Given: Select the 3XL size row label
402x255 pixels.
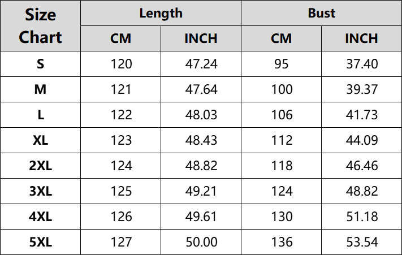Looking at the screenshot, I should tap(41, 191).
